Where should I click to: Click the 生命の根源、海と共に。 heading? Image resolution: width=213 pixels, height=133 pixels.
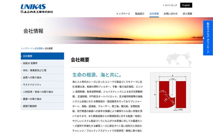point(97,75)
